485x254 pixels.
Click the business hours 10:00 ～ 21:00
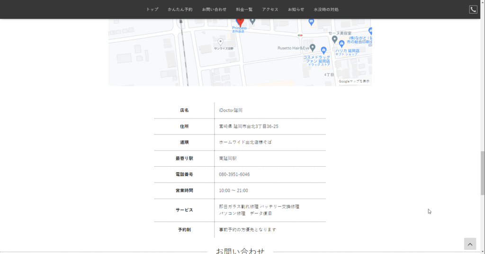point(233,191)
